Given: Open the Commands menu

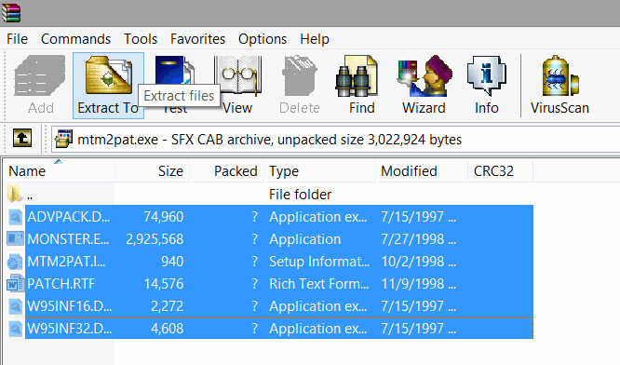Looking at the screenshot, I should 75,39.
